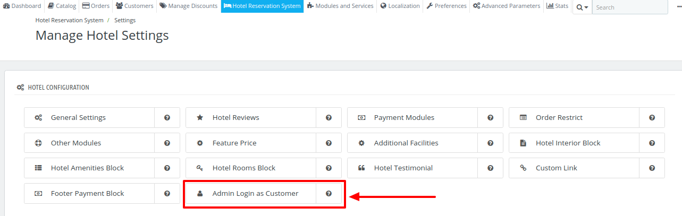
Task: Open the Advanced Parameters menu
Action: 507,6
